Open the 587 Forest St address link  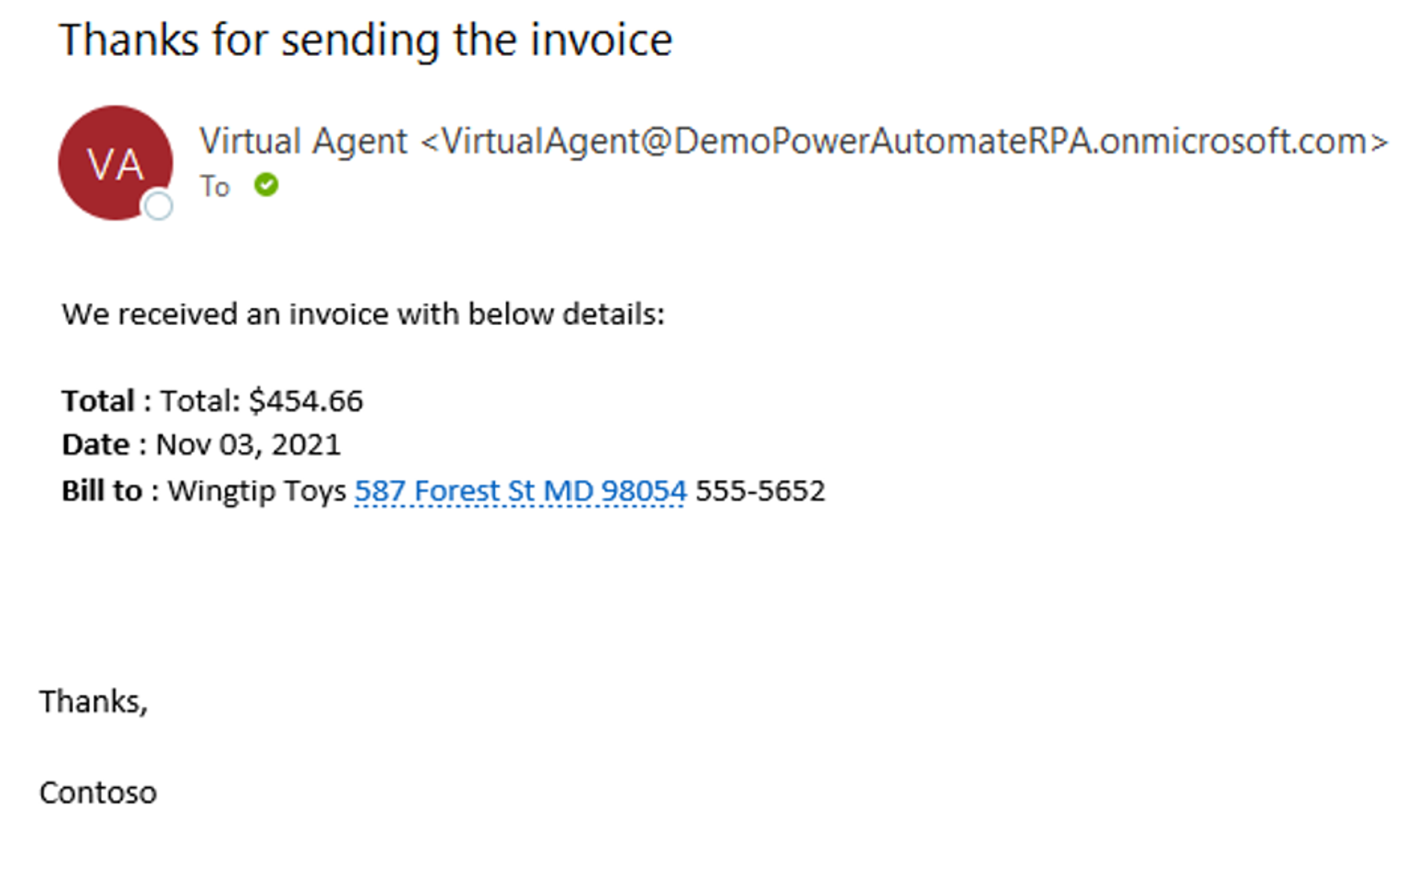pos(520,491)
